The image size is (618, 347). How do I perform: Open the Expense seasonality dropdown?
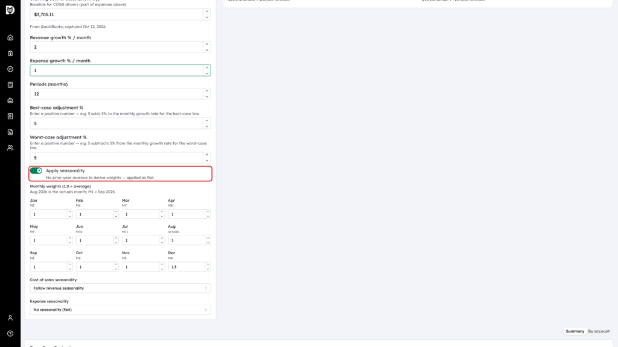[120, 310]
